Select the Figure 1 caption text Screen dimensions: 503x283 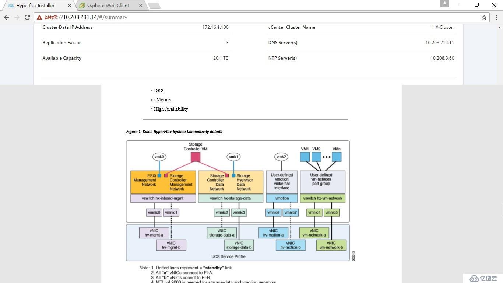click(x=174, y=132)
